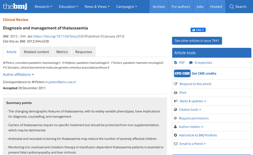The width and height of the screenshot is (253, 155).
Task: Click the Respond to this article link
Action: 195,84
